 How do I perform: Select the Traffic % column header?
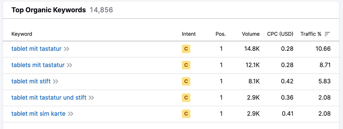(x=311, y=34)
